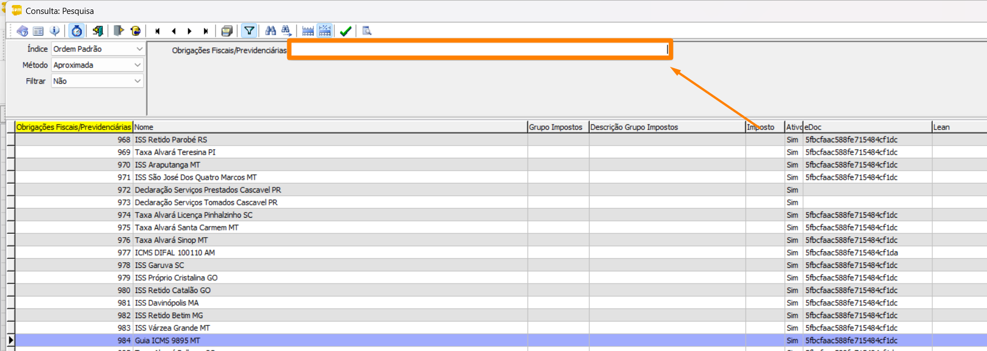Viewport: 987px width, 351px height.
Task: Click the information balloon icon
Action: tap(54, 31)
